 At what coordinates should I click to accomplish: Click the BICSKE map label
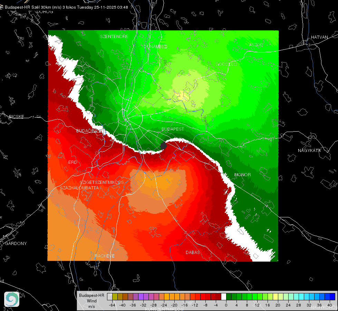(x=16, y=116)
